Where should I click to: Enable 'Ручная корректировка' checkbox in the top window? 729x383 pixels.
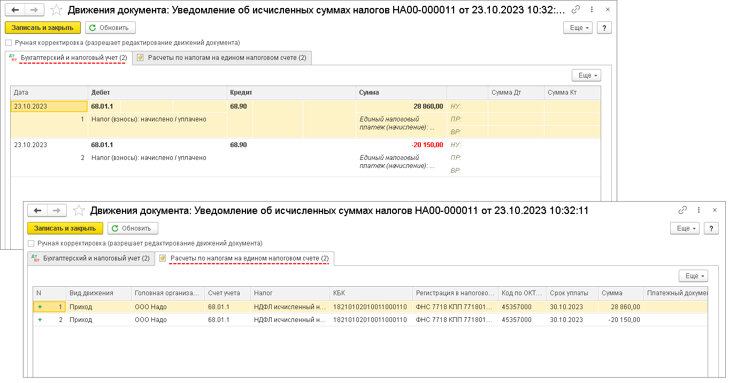pyautogui.click(x=8, y=43)
